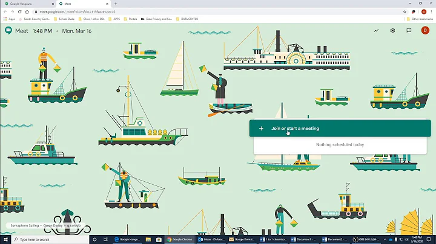Open Task View on the taskbar
The image size is (436, 244).
(x=105, y=239)
